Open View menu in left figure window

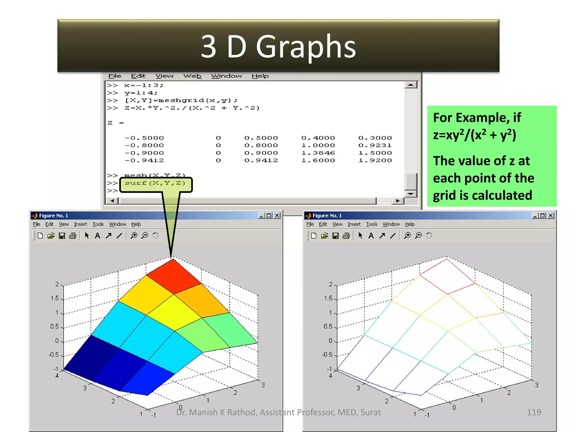[64, 224]
